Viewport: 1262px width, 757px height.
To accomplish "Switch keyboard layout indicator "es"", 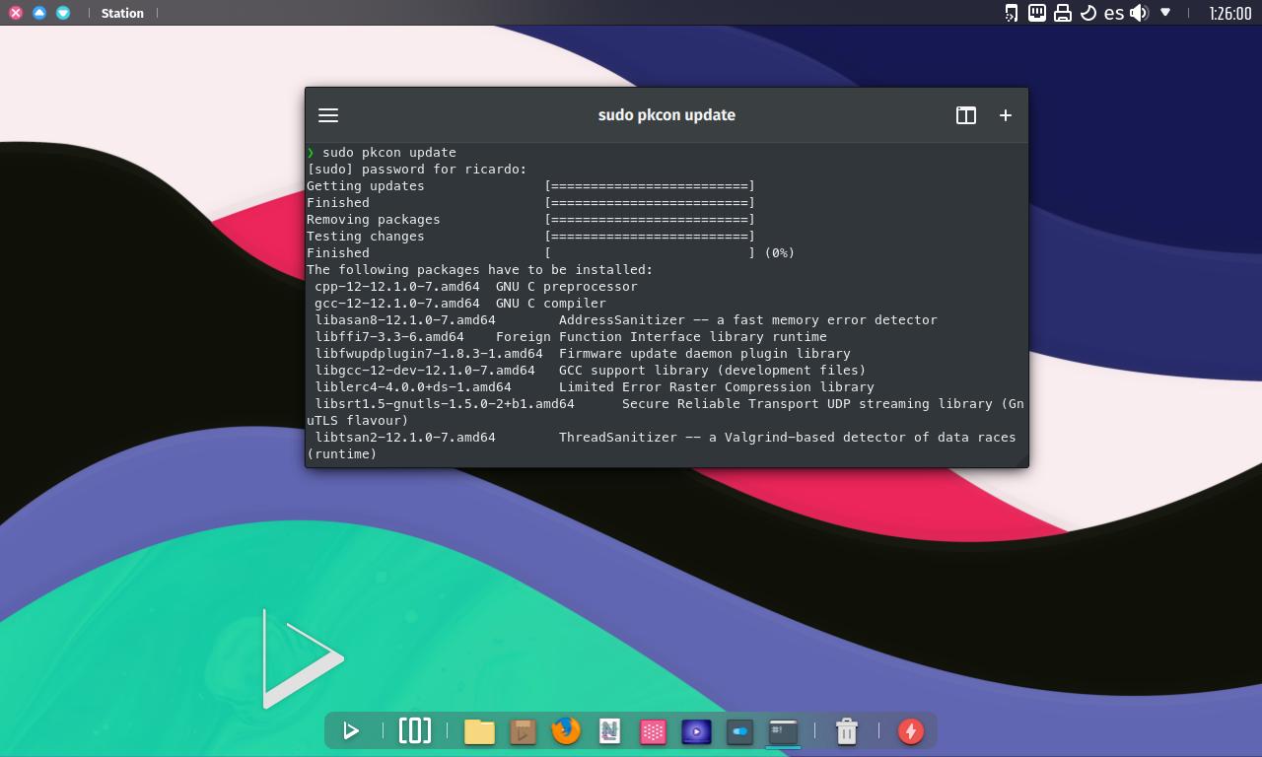I will tap(1114, 13).
